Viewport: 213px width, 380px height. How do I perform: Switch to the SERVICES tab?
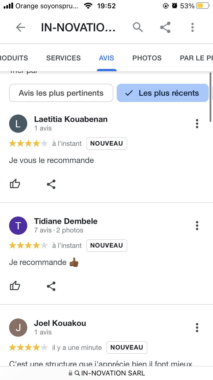click(x=63, y=58)
